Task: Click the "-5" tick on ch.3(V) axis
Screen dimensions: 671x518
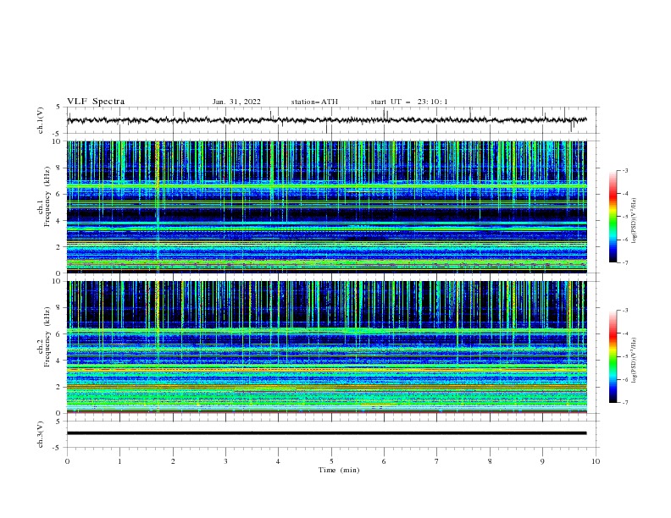Action: tap(58, 448)
